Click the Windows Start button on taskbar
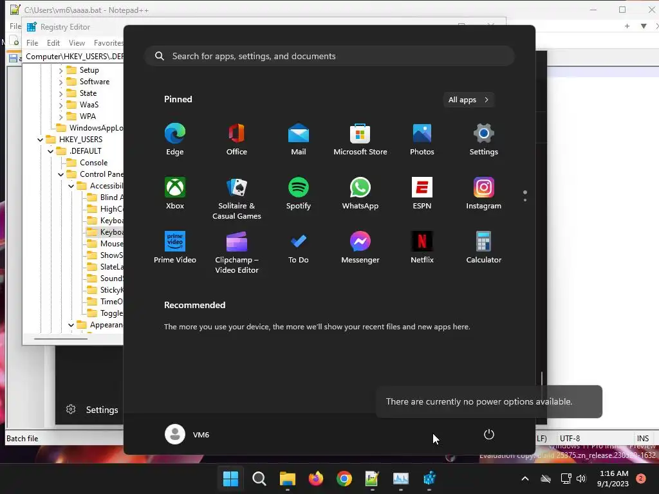Screen dimensions: 659x494 click(230, 479)
